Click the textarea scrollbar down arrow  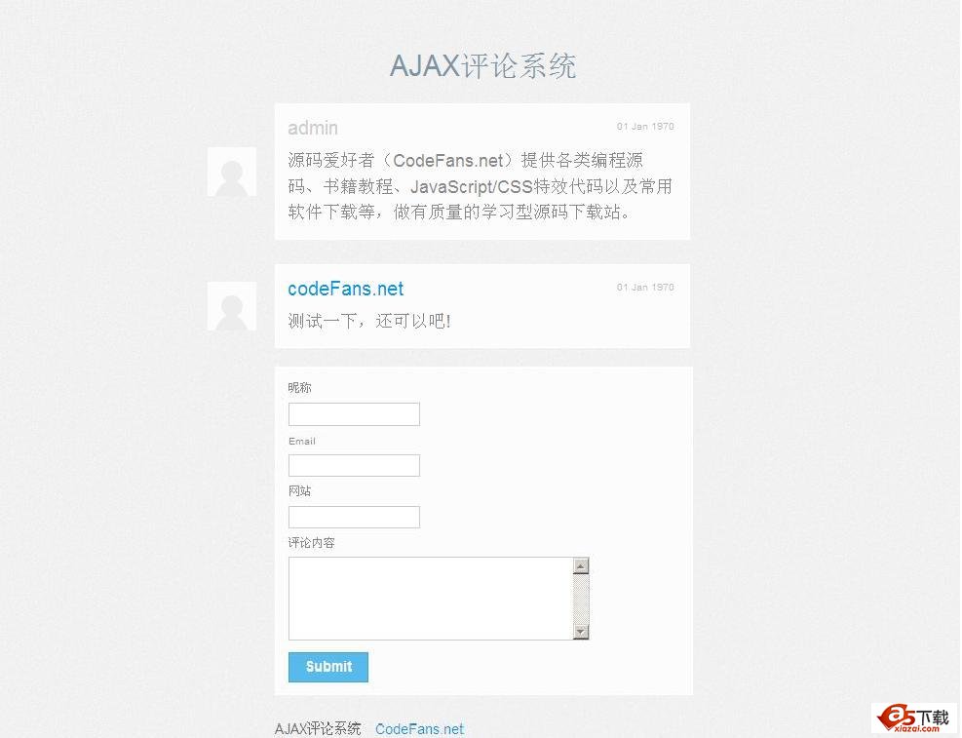[x=581, y=632]
